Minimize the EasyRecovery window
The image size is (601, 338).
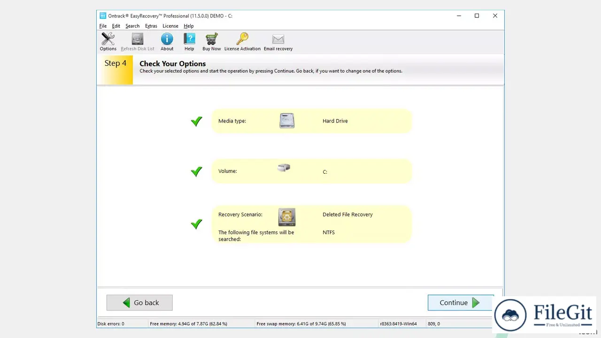[x=459, y=16]
